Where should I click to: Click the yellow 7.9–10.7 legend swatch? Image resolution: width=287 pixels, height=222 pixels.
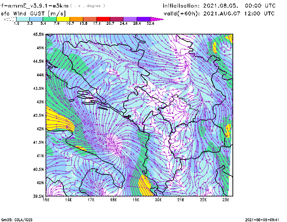pos(63,19)
